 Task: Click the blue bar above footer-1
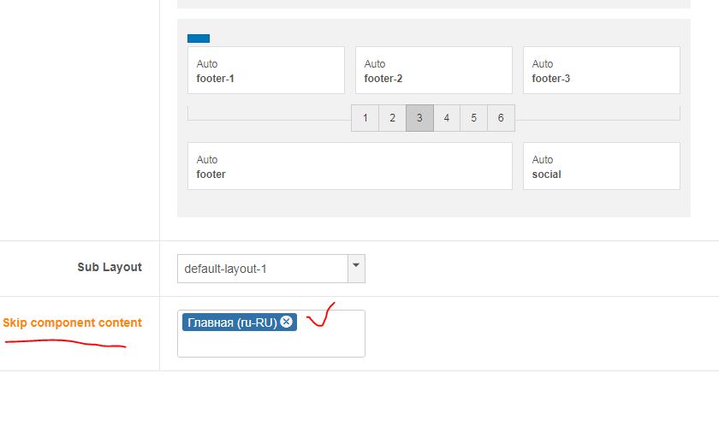(x=199, y=38)
